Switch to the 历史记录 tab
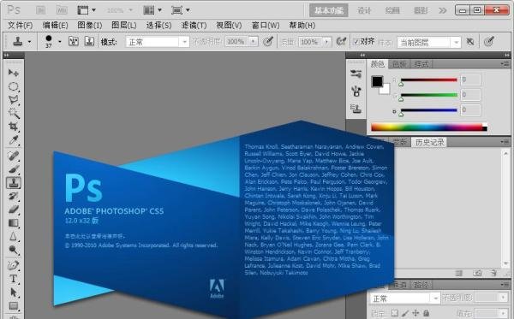Viewport: 514px width, 319px height. point(429,142)
